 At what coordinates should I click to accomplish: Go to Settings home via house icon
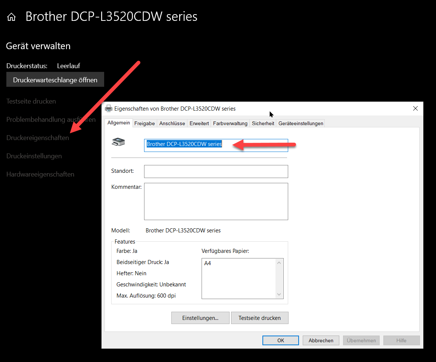coord(12,17)
